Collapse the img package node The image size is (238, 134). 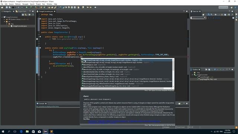[7, 24]
